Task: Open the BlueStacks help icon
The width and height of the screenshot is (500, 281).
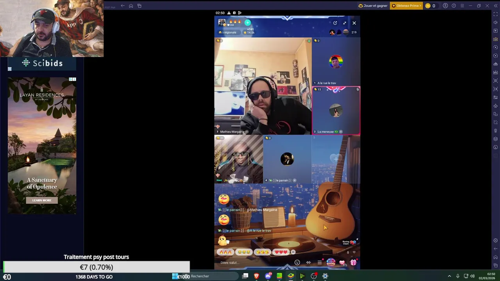Action: pos(454,6)
